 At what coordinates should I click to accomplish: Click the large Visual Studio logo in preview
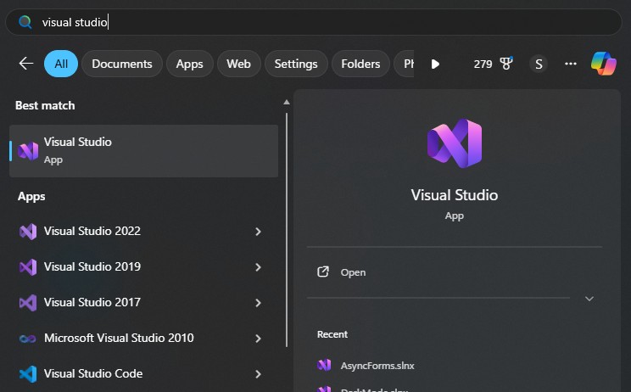(x=454, y=143)
